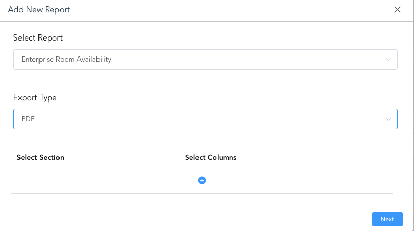Click the PDF value in Export Type
The height and width of the screenshot is (231, 414).
[x=28, y=119]
